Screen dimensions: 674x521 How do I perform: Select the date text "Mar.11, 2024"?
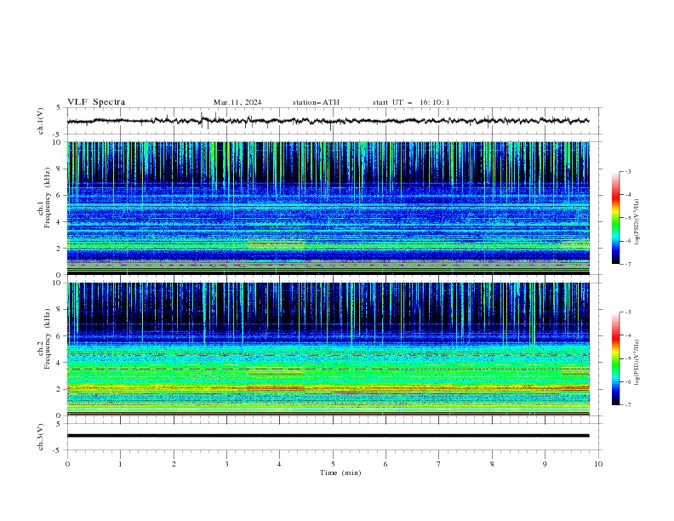point(237,102)
